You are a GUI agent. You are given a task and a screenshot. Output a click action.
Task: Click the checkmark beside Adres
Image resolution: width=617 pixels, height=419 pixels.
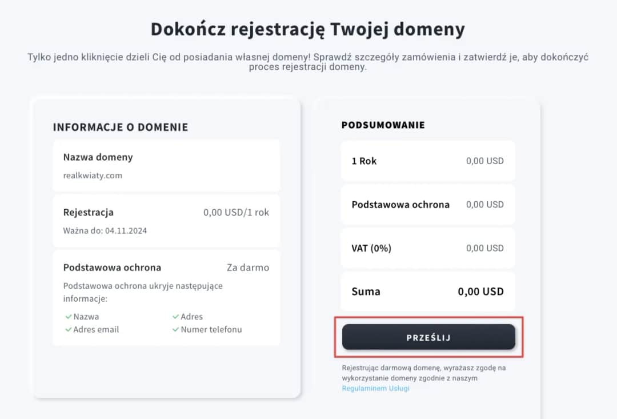tap(175, 316)
